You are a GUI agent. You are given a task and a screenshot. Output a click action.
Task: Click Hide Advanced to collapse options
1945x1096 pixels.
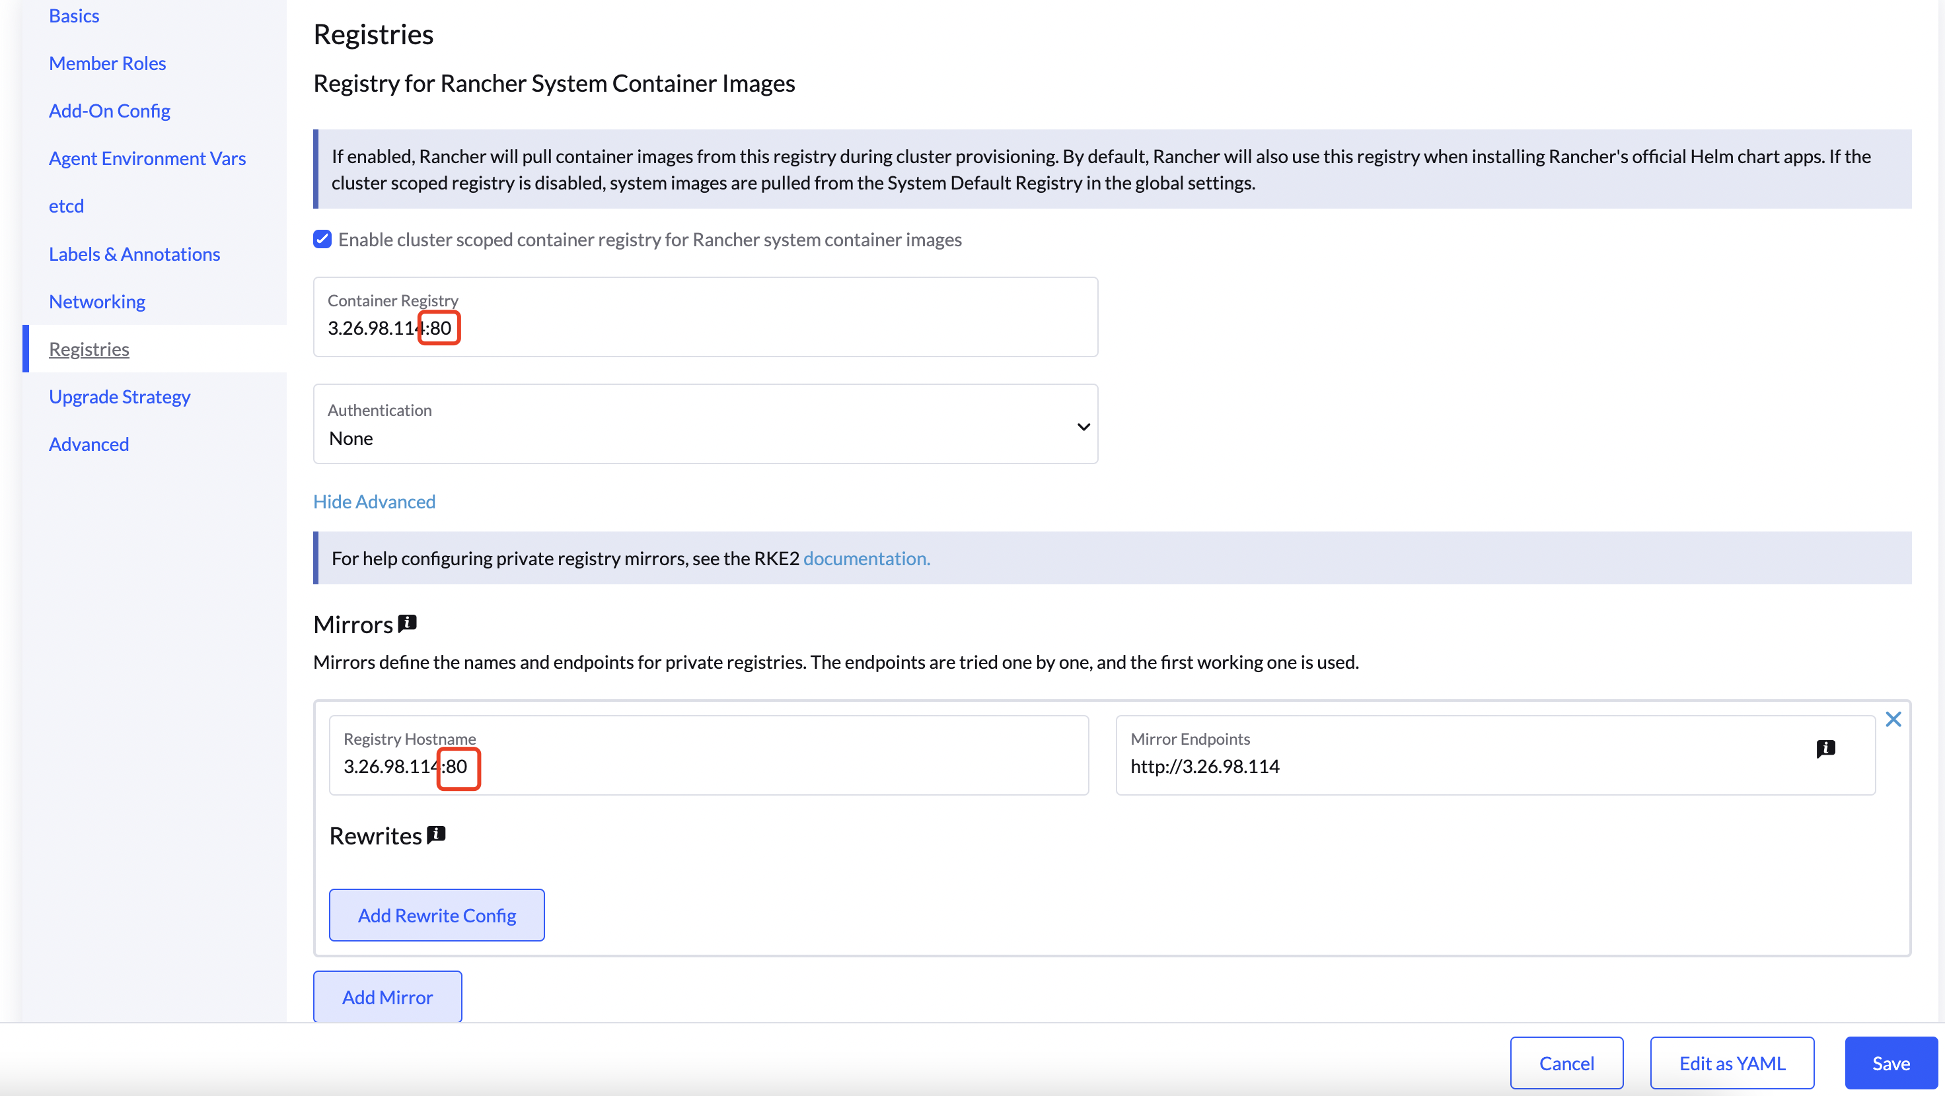point(375,501)
